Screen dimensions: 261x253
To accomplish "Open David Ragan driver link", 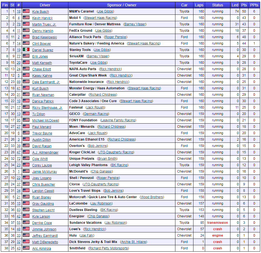I will tap(42, 146).
